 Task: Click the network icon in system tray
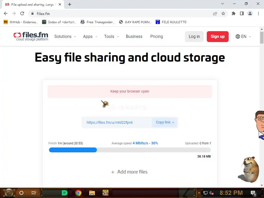tap(205, 193)
